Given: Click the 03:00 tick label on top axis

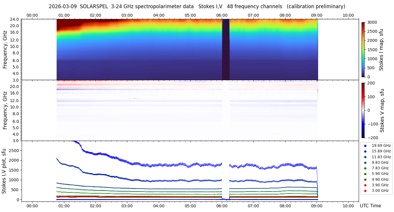Looking at the screenshot, I should pos(127,15).
